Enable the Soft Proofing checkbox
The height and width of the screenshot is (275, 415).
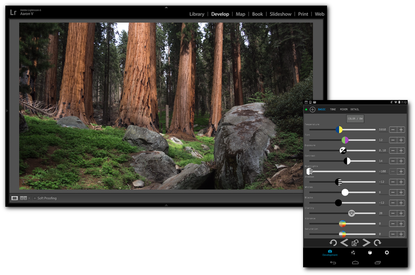(x=35, y=198)
